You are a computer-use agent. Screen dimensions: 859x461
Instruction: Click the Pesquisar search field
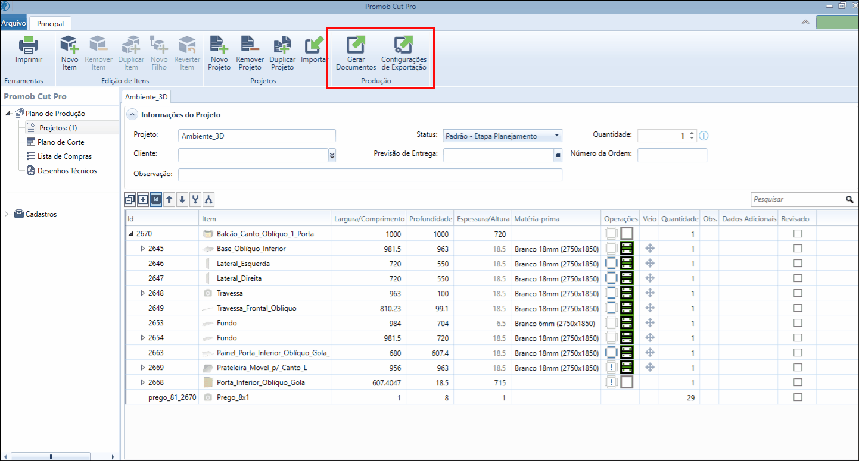pos(797,199)
